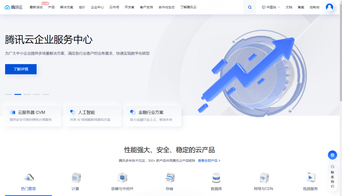The height and width of the screenshot is (196, 342).
Task: Click the blue gift floating icon
Action: [332, 155]
